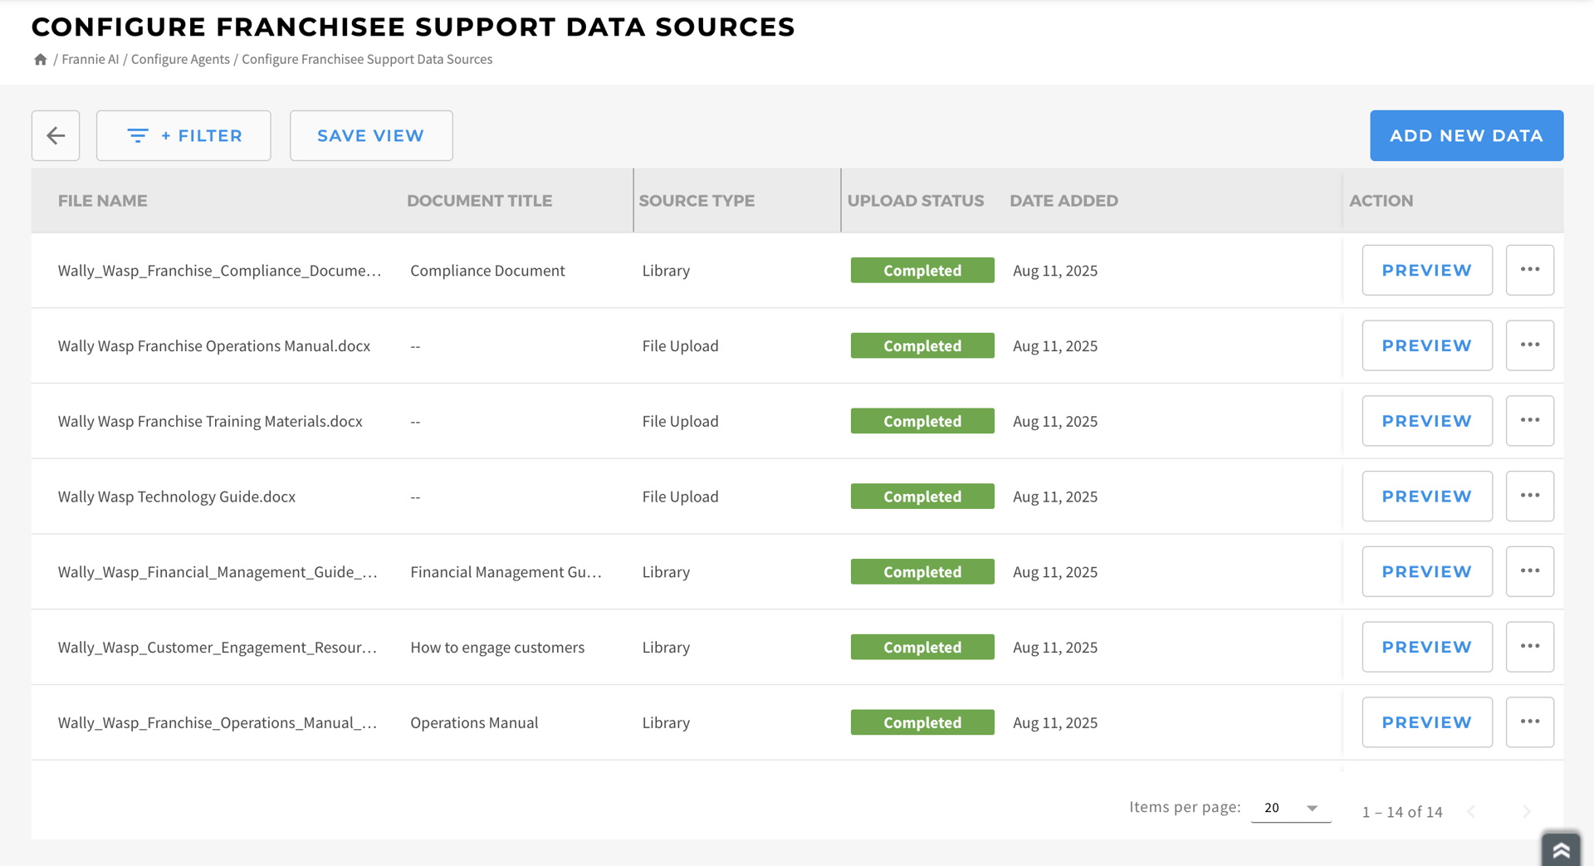
Task: Preview the Financial Management Guide document
Action: click(1426, 571)
